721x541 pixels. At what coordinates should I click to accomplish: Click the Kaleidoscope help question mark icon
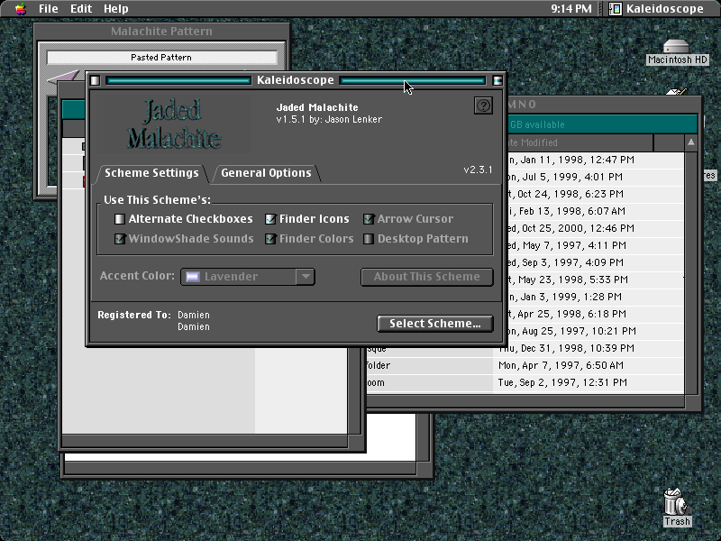(x=483, y=105)
